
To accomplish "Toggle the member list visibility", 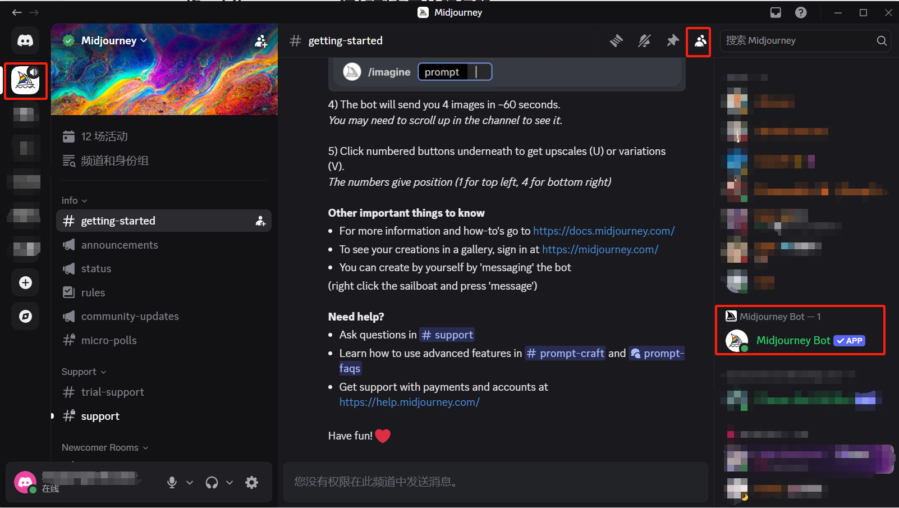I will [x=700, y=41].
